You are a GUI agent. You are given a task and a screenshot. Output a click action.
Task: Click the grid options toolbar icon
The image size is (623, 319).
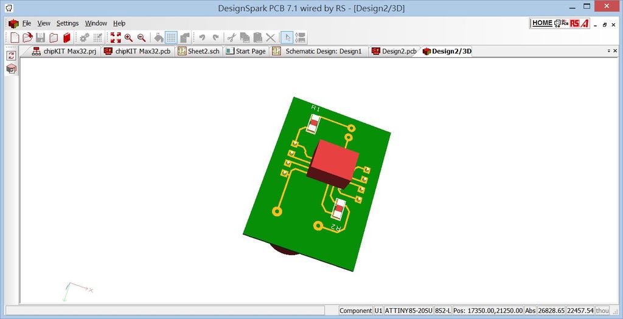coord(98,38)
